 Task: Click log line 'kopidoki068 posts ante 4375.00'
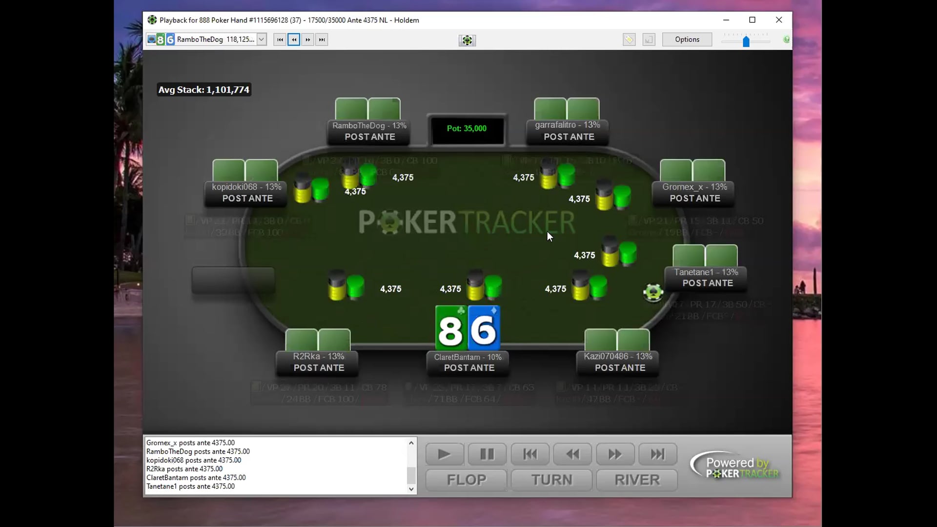[x=194, y=460]
